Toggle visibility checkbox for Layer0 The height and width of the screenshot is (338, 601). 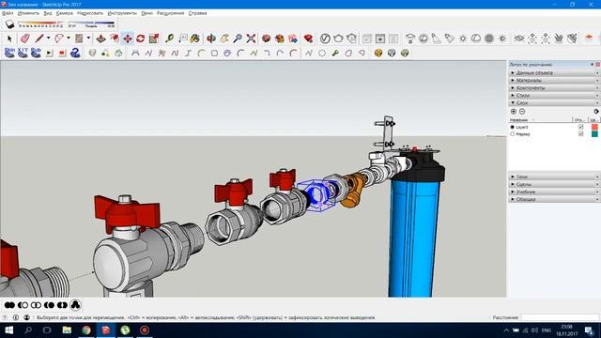coord(580,127)
